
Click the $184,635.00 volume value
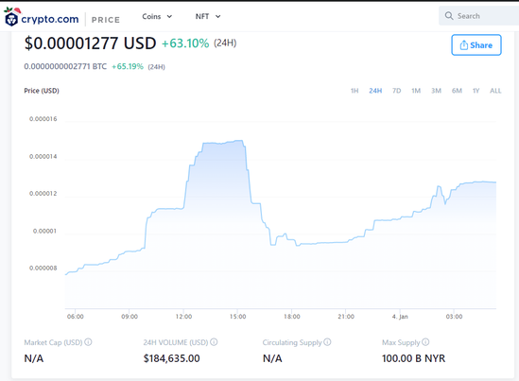[x=171, y=358]
